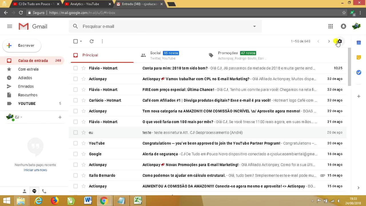366x206 pixels.
Task: Open the Hangouts conversations icon
Action: pos(34,191)
